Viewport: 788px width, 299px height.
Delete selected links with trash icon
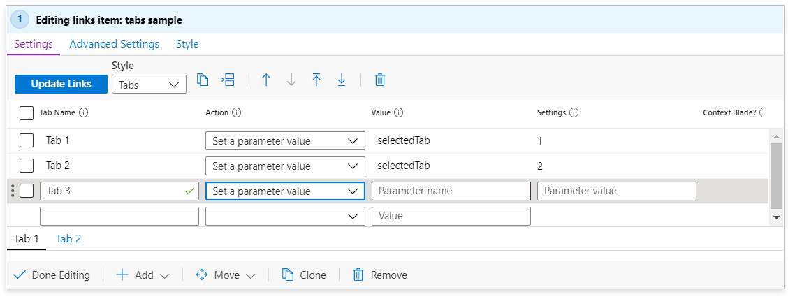[x=381, y=80]
